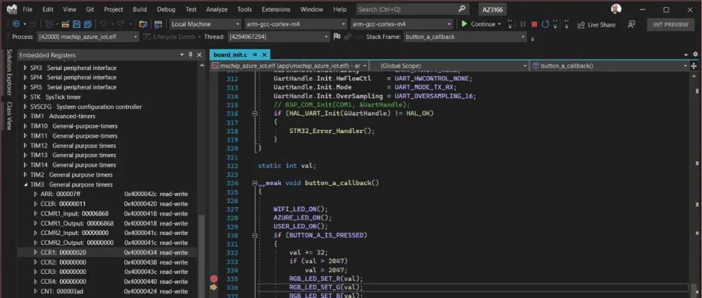Expand the SYSCFG System configuration controller node
Image resolution: width=702 pixels, height=298 pixels.
click(25, 106)
